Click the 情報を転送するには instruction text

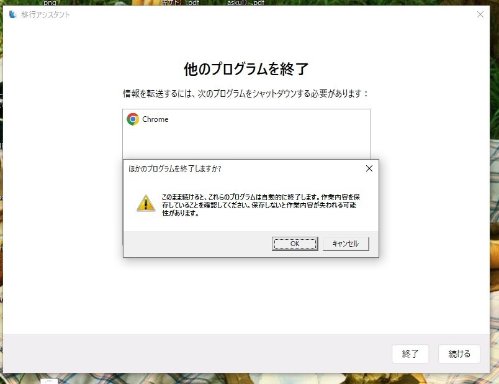pyautogui.click(x=246, y=93)
